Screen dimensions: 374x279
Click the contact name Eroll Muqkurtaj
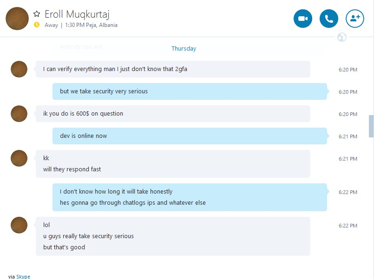point(77,14)
